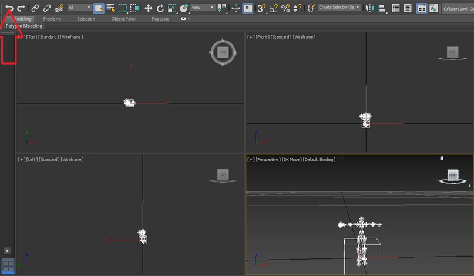Click the Redo arrow icon
474x276 pixels.
tap(21, 8)
